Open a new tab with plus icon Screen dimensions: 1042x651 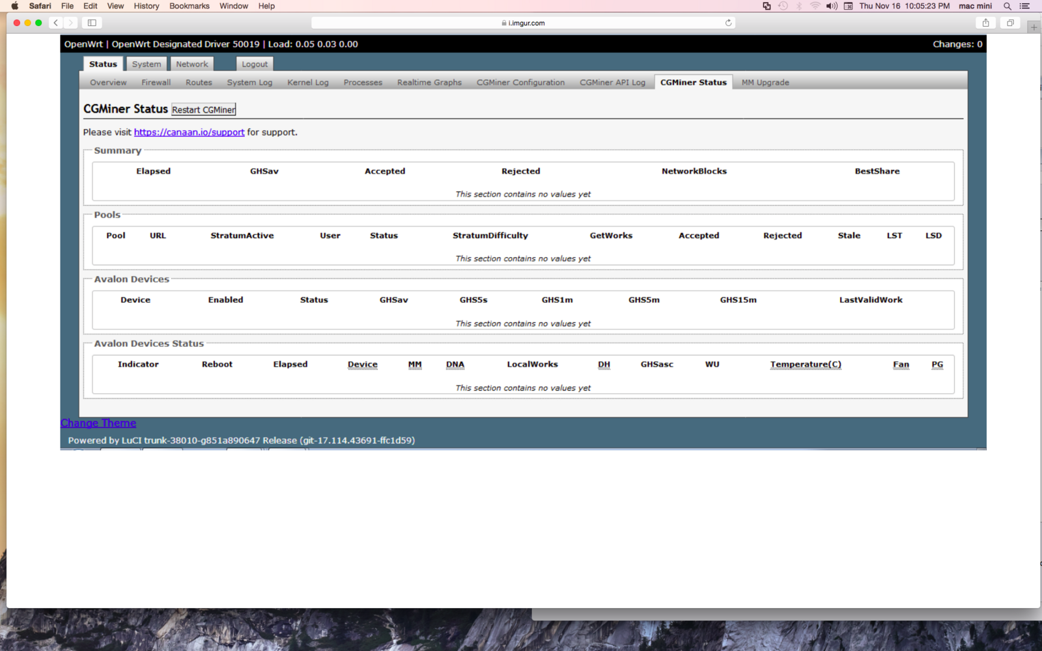pyautogui.click(x=1034, y=27)
